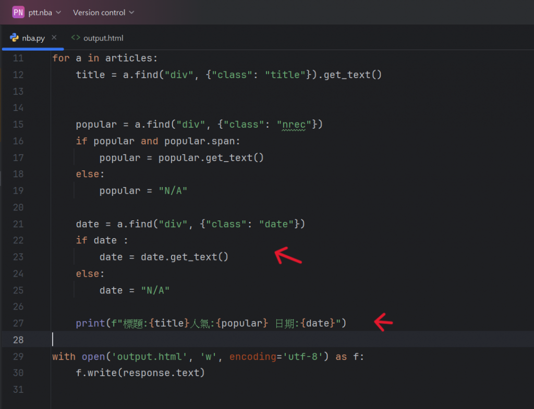This screenshot has height=409, width=534.
Task: Click the "N/A" string on line 19
Action: (173, 191)
